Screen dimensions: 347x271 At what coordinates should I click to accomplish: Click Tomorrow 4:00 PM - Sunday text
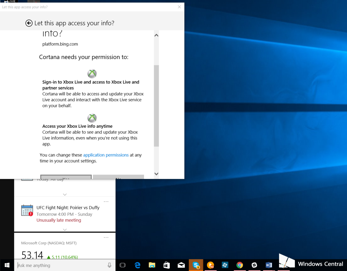click(64, 214)
